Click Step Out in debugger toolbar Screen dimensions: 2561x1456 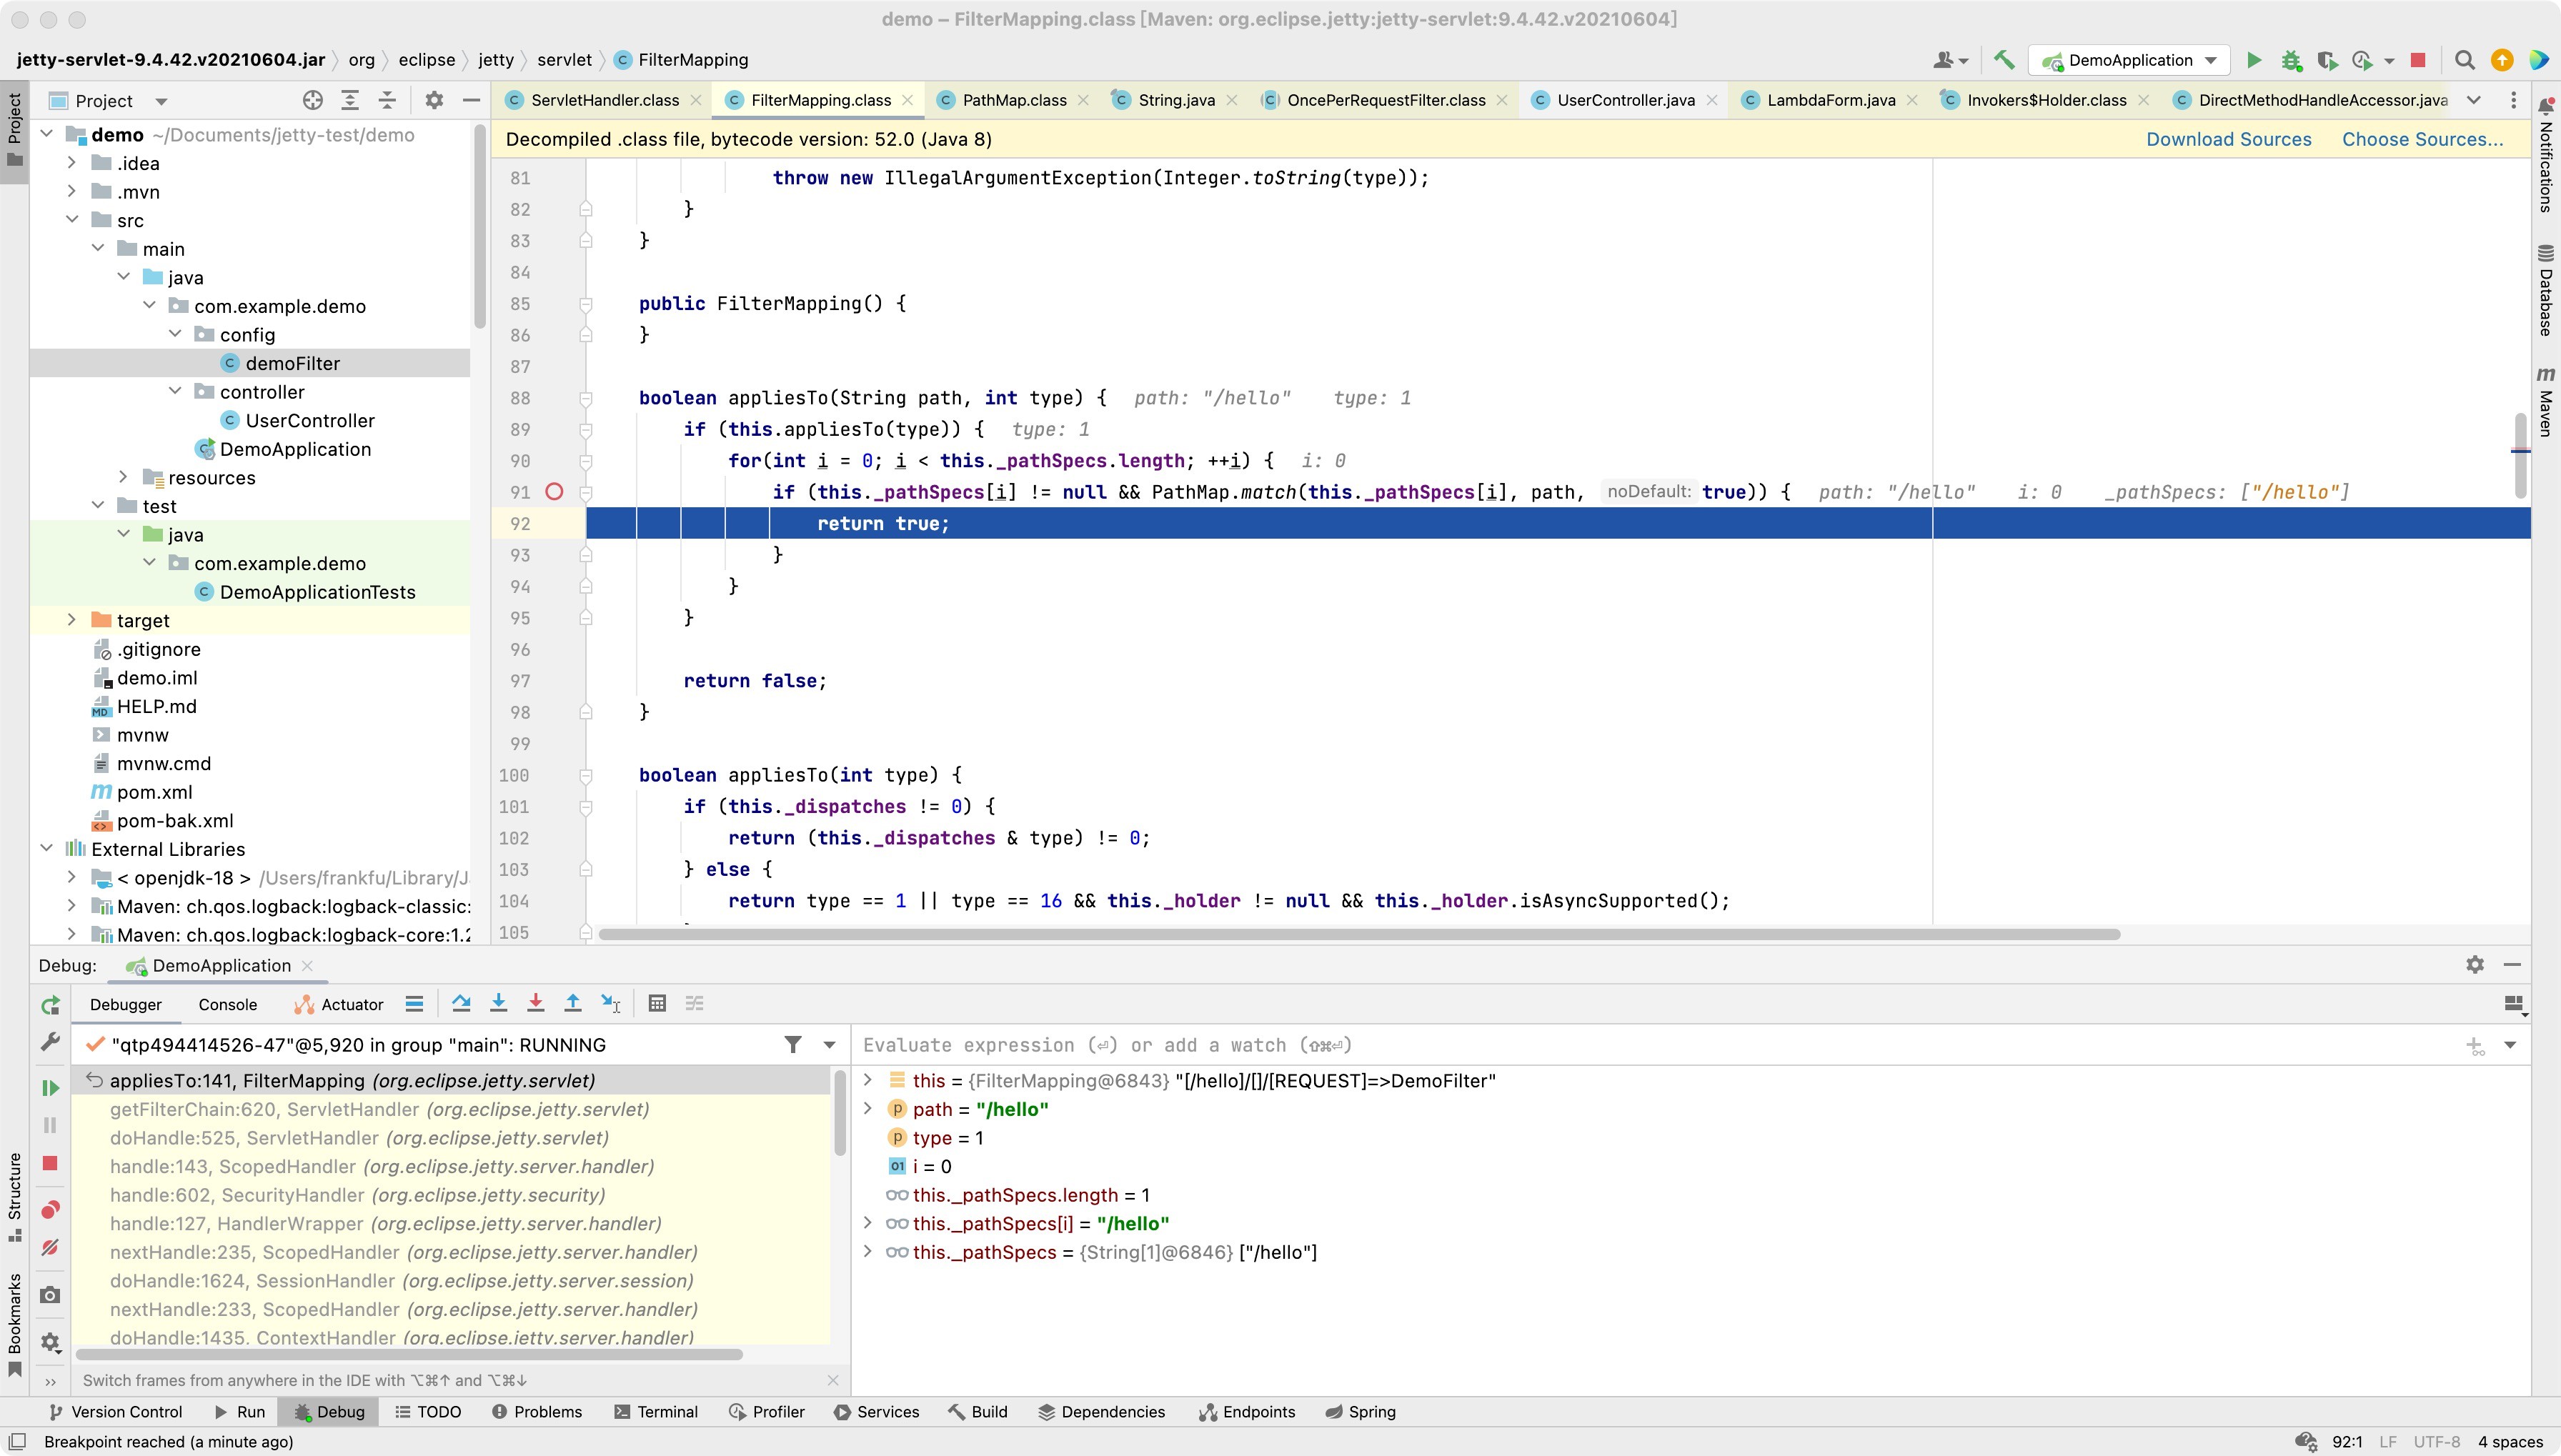pos(573,1003)
